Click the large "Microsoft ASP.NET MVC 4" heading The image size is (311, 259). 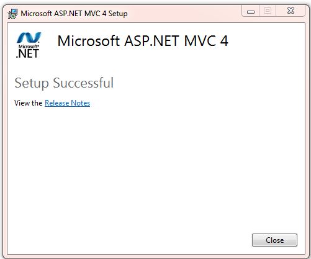coord(143,41)
